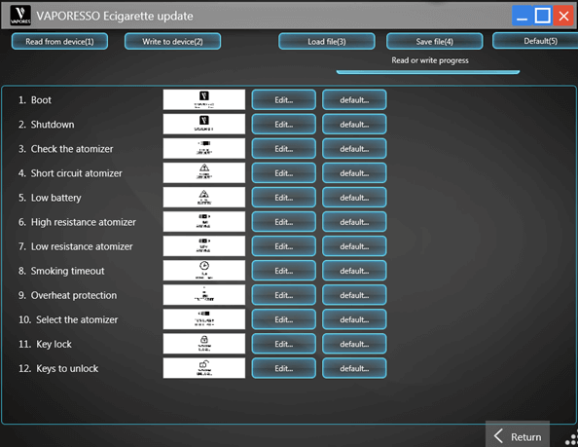Edit the Overheat protection image
This screenshot has width=578, height=447.
pyautogui.click(x=284, y=295)
